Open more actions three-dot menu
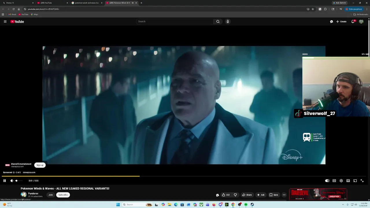Screen dimensions: 370x208 click(x=284, y=195)
